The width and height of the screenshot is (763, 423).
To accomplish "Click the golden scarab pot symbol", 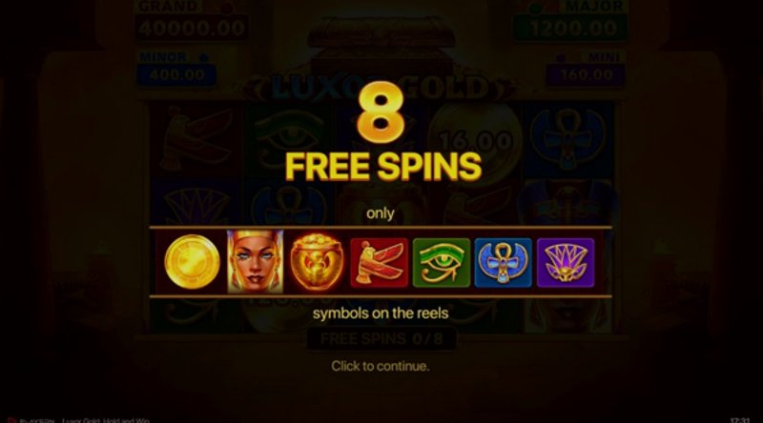I will tap(317, 262).
